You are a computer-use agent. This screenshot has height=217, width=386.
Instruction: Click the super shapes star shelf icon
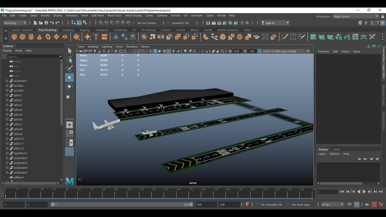(87, 37)
